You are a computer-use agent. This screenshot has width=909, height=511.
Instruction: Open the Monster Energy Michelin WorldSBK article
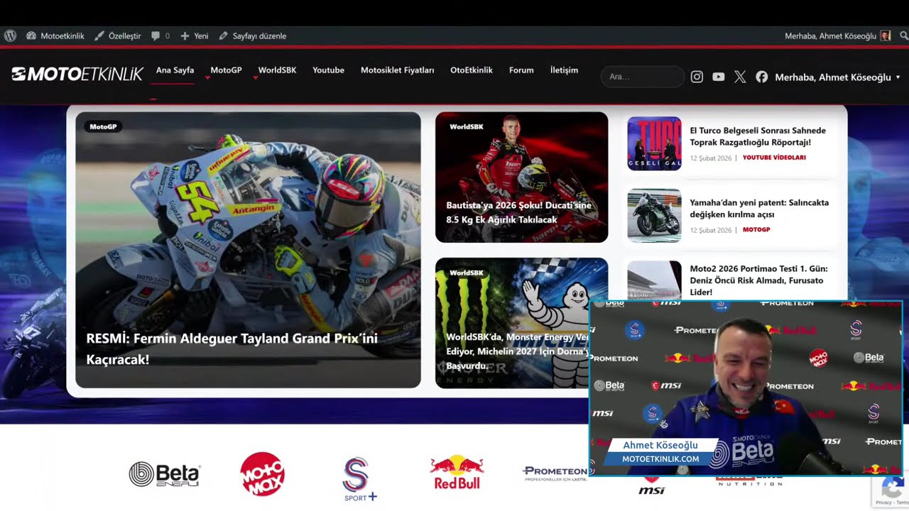(x=518, y=351)
